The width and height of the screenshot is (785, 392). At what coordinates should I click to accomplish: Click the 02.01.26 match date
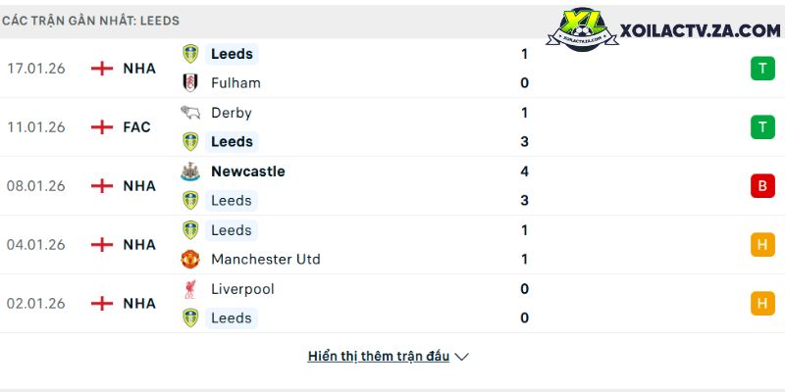click(36, 304)
